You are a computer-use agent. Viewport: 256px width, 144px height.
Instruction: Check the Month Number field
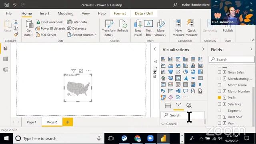click(219, 91)
